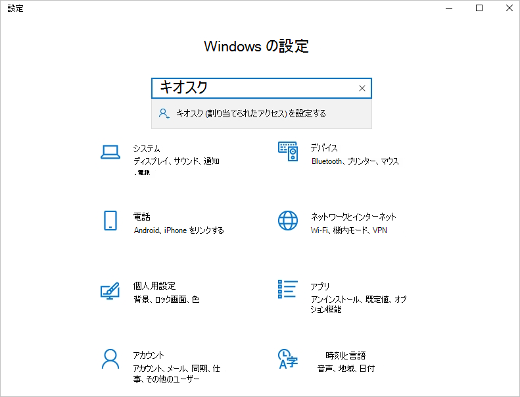Open the アプリ list icon

[x=288, y=289]
